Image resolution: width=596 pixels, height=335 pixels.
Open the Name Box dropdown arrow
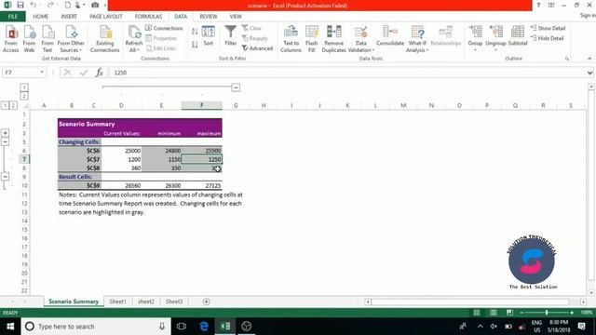[42, 73]
